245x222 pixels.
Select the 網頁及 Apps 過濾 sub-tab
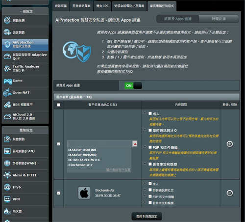coord(178,19)
